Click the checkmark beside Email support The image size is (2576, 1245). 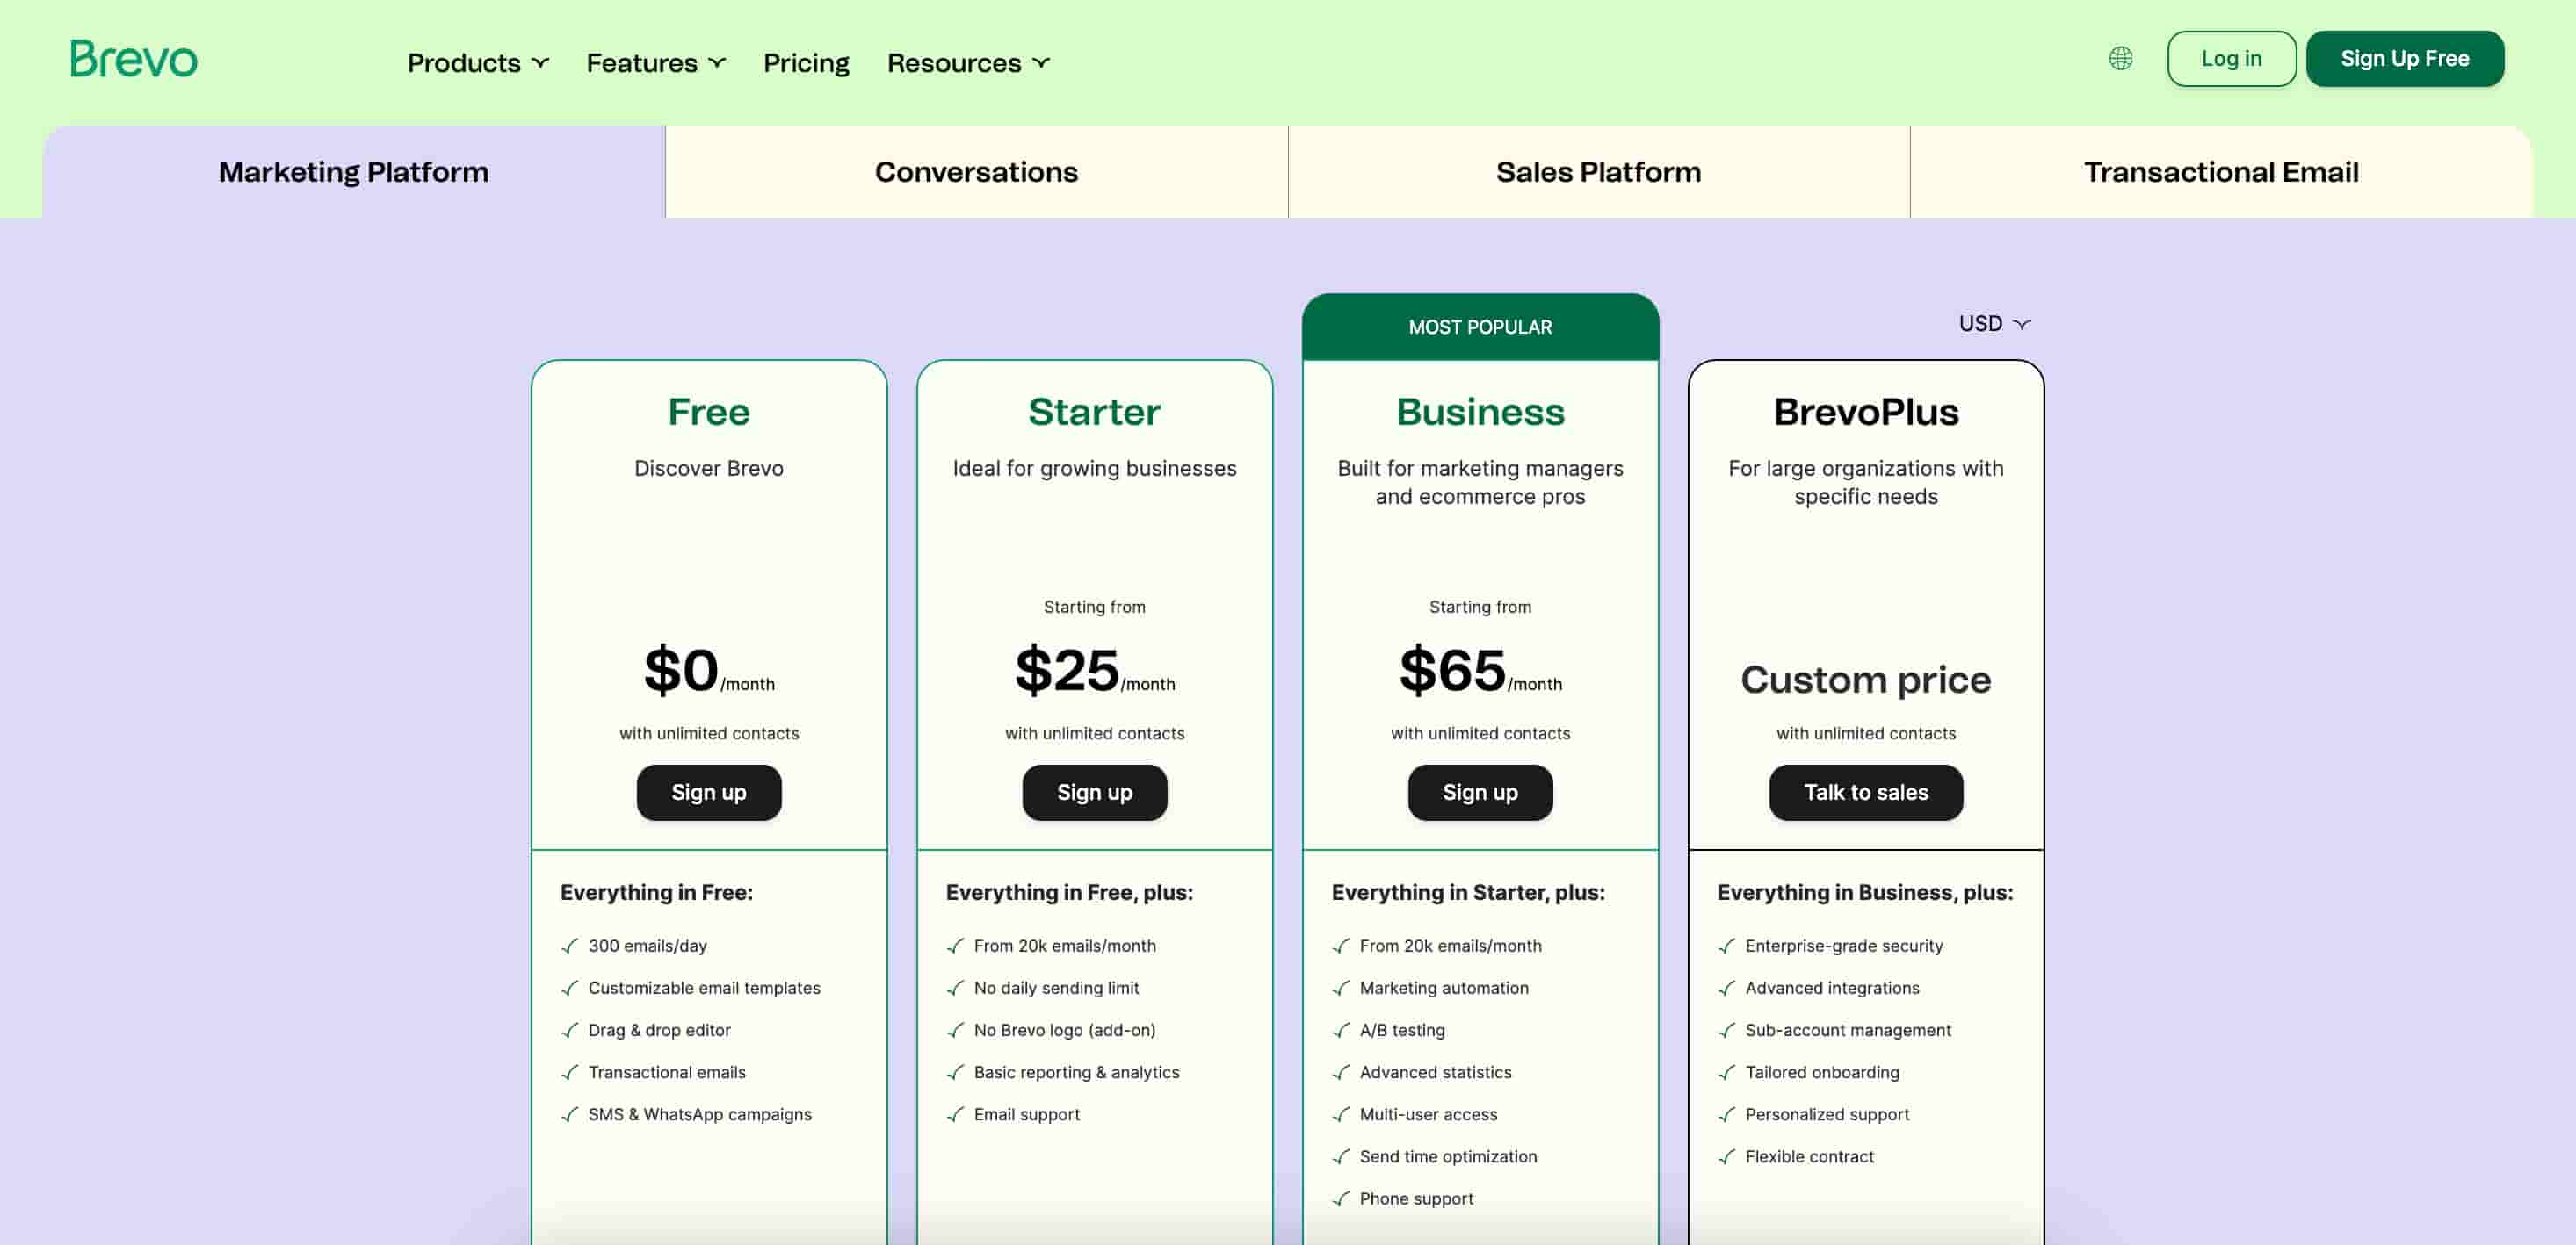(x=953, y=1114)
